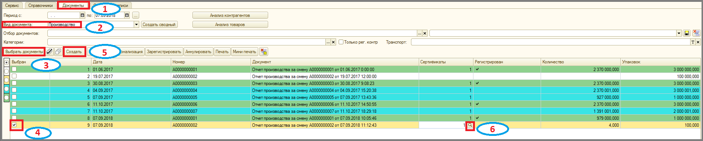Screen dimensions: 703x141
Task: Select the green color filter radio button
Action: [6, 97]
